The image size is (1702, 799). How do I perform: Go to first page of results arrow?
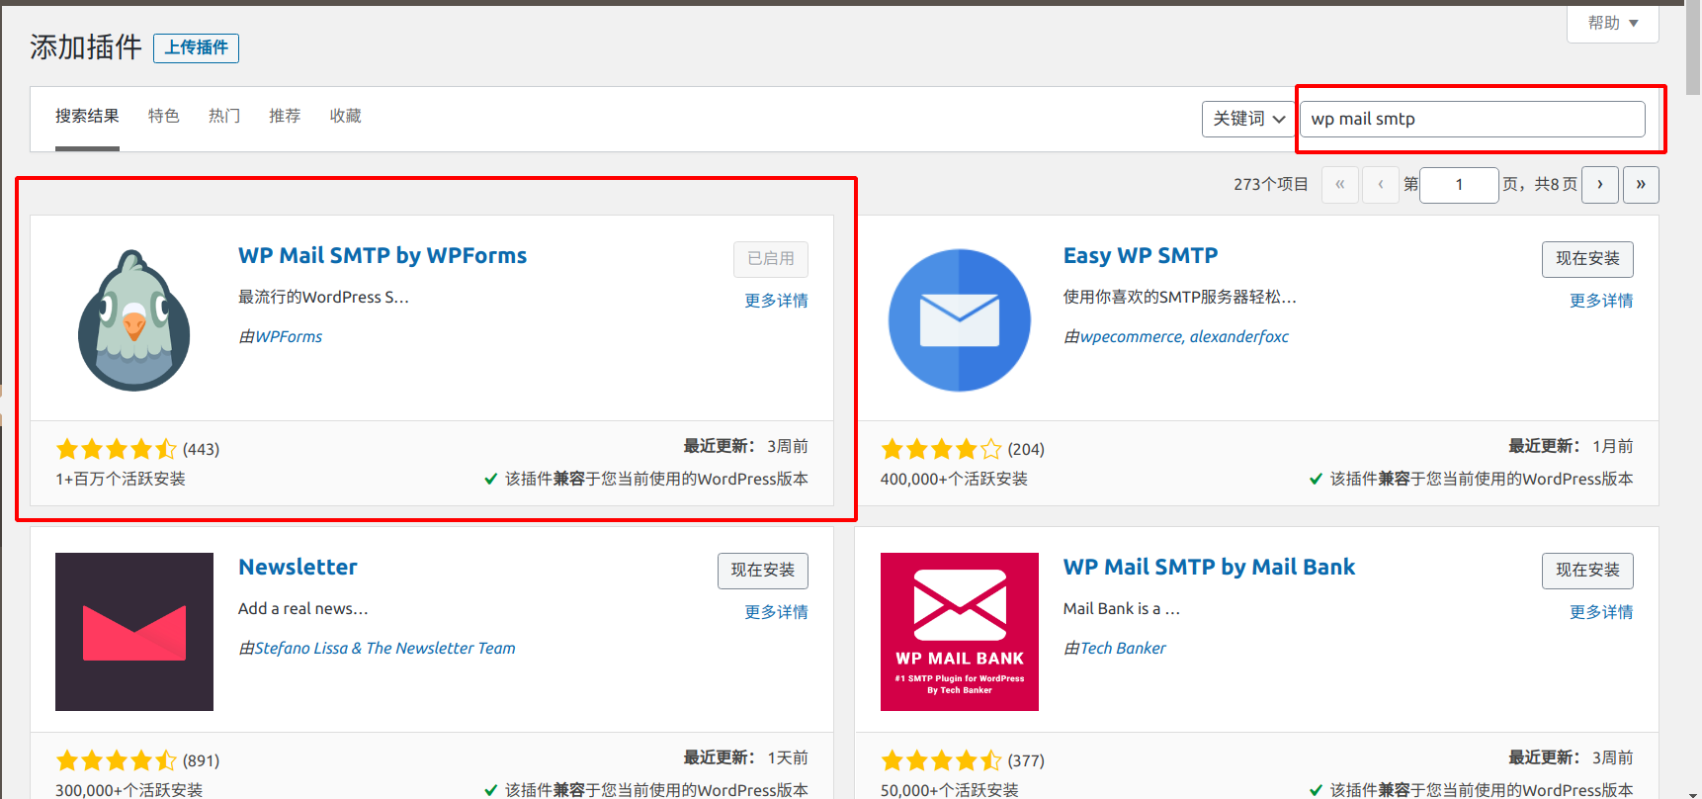1340,185
